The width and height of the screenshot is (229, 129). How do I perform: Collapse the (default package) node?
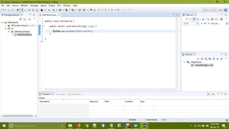(9, 32)
